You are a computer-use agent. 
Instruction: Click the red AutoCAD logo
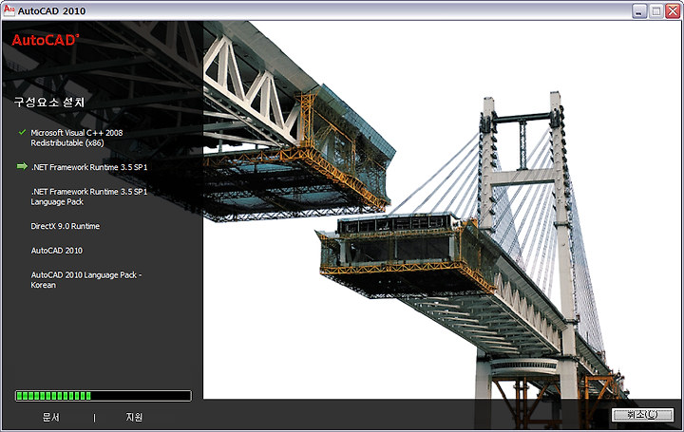(x=46, y=40)
